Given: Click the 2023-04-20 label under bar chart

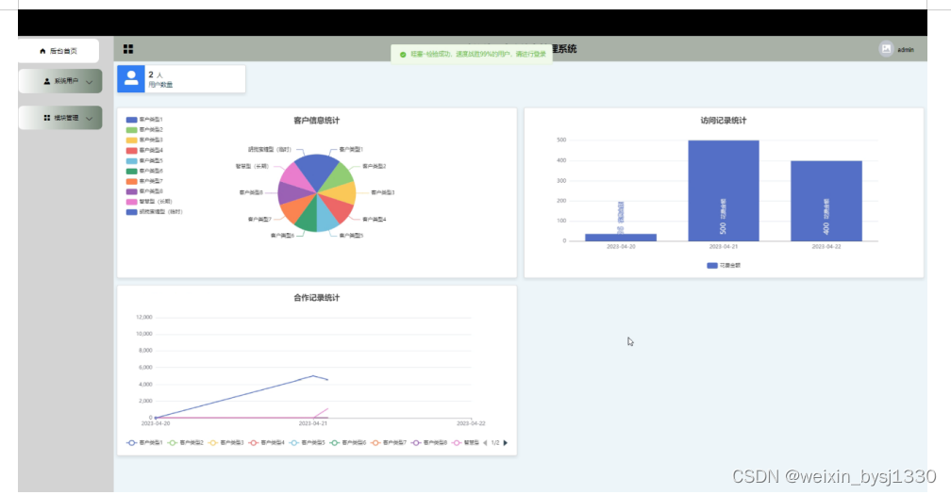Looking at the screenshot, I should point(621,247).
